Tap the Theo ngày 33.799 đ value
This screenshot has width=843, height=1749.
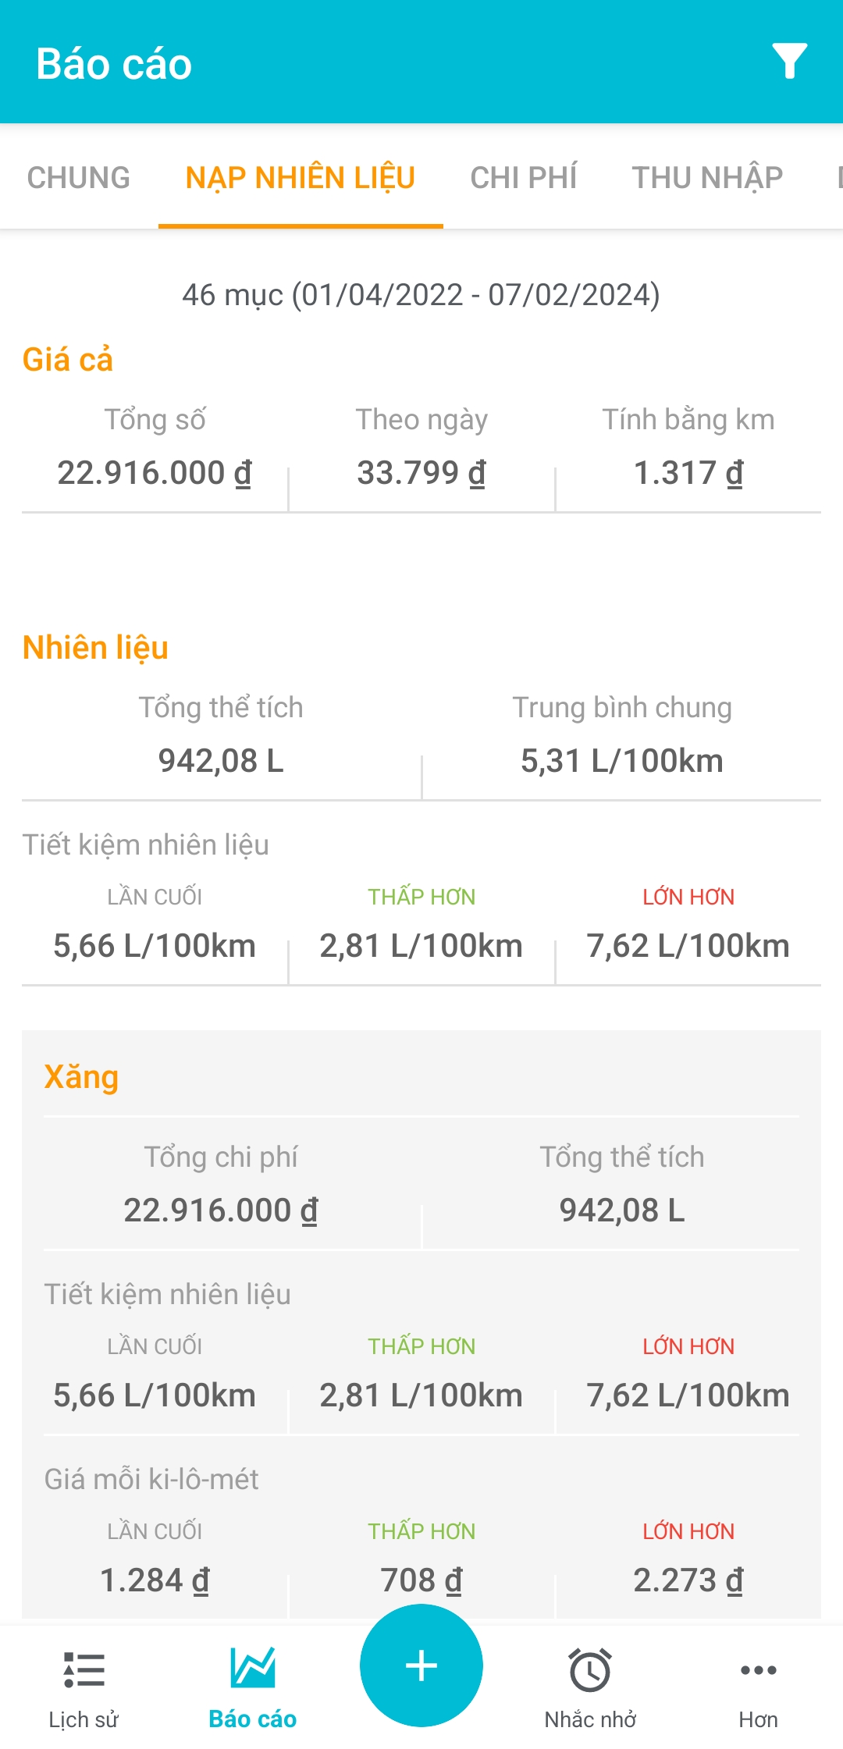[421, 473]
